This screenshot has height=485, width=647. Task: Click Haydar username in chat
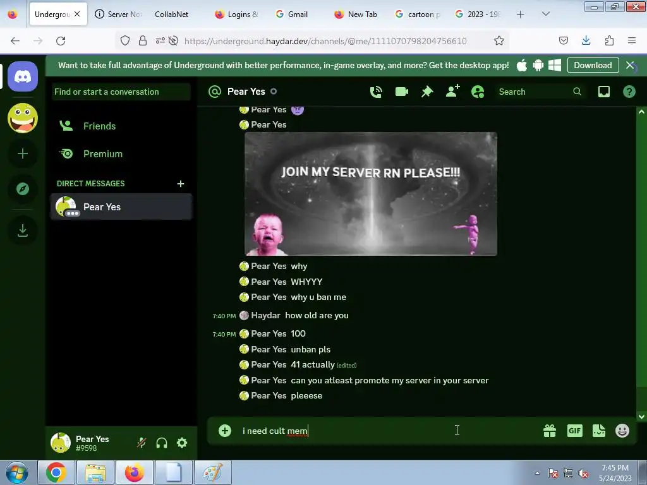click(265, 316)
